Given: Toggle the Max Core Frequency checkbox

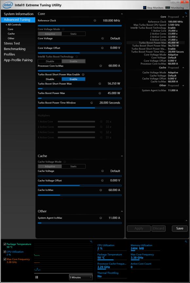Looking at the screenshot, I should click(5, 259).
